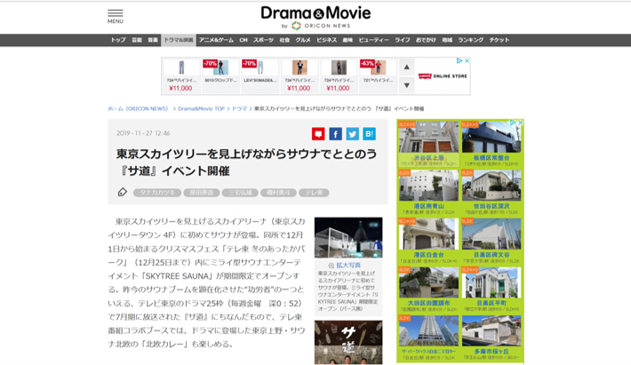Open ビューティー navigation item
Image resolution: width=631 pixels, height=365 pixels.
tap(374, 40)
